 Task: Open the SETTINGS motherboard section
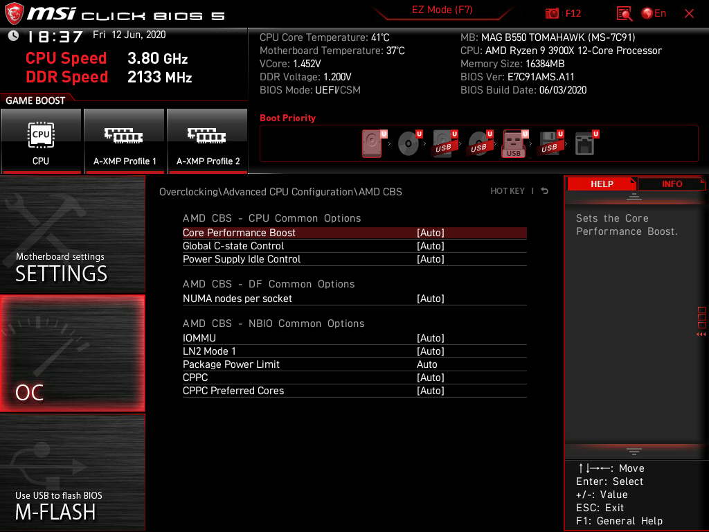pyautogui.click(x=72, y=234)
